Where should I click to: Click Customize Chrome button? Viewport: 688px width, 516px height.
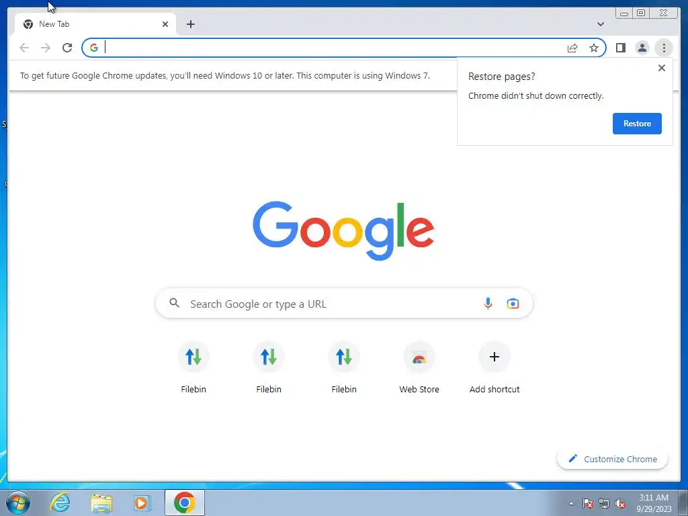click(613, 459)
